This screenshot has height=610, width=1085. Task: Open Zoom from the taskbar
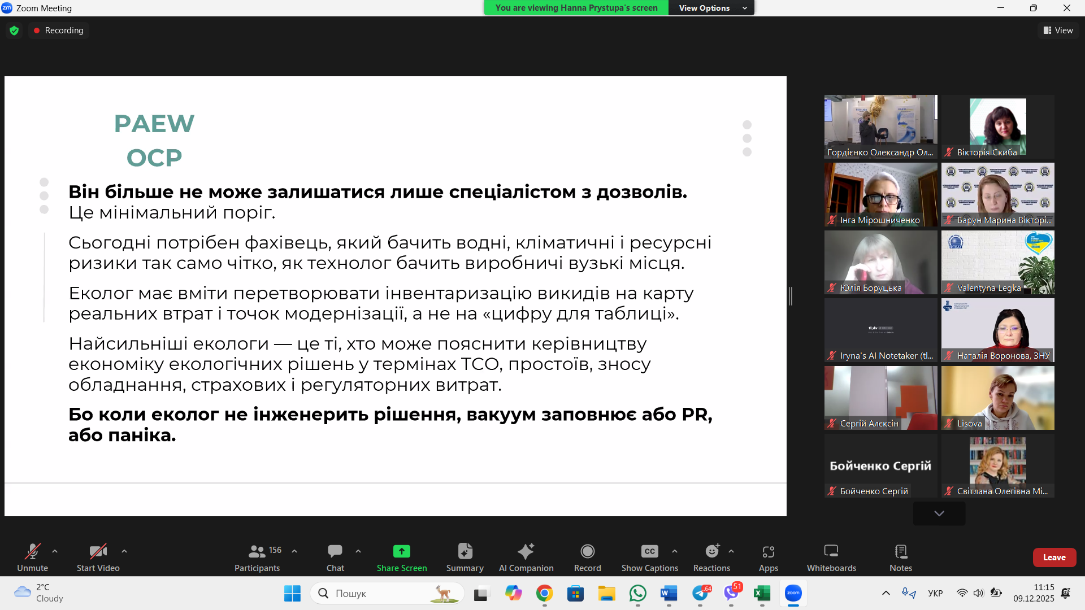point(793,593)
